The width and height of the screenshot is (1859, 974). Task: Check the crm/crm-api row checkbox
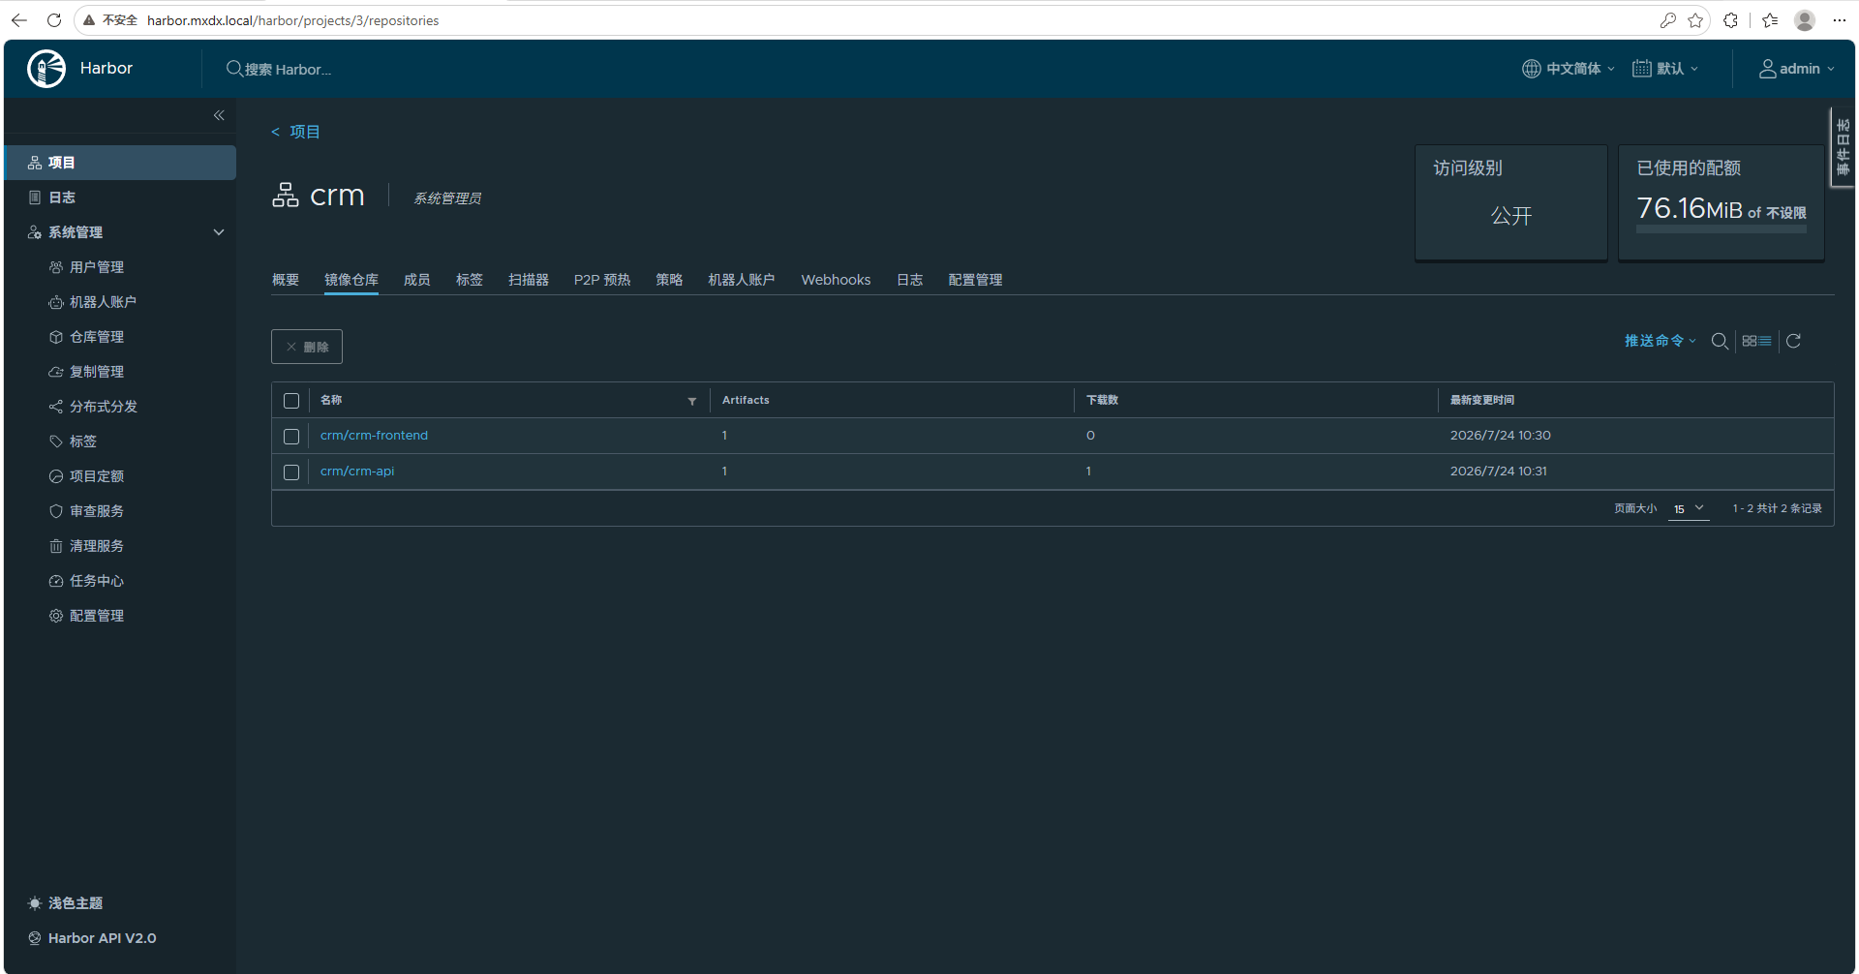click(291, 472)
